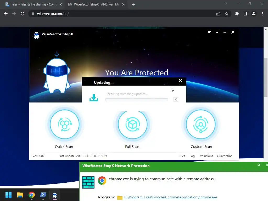
Task: Click the WiseVector StopX skin shirt icon
Action: [209, 32]
